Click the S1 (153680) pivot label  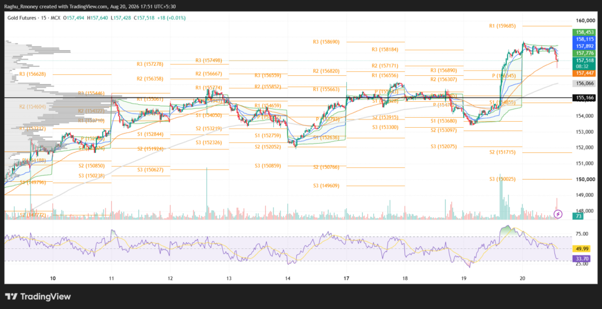point(444,121)
